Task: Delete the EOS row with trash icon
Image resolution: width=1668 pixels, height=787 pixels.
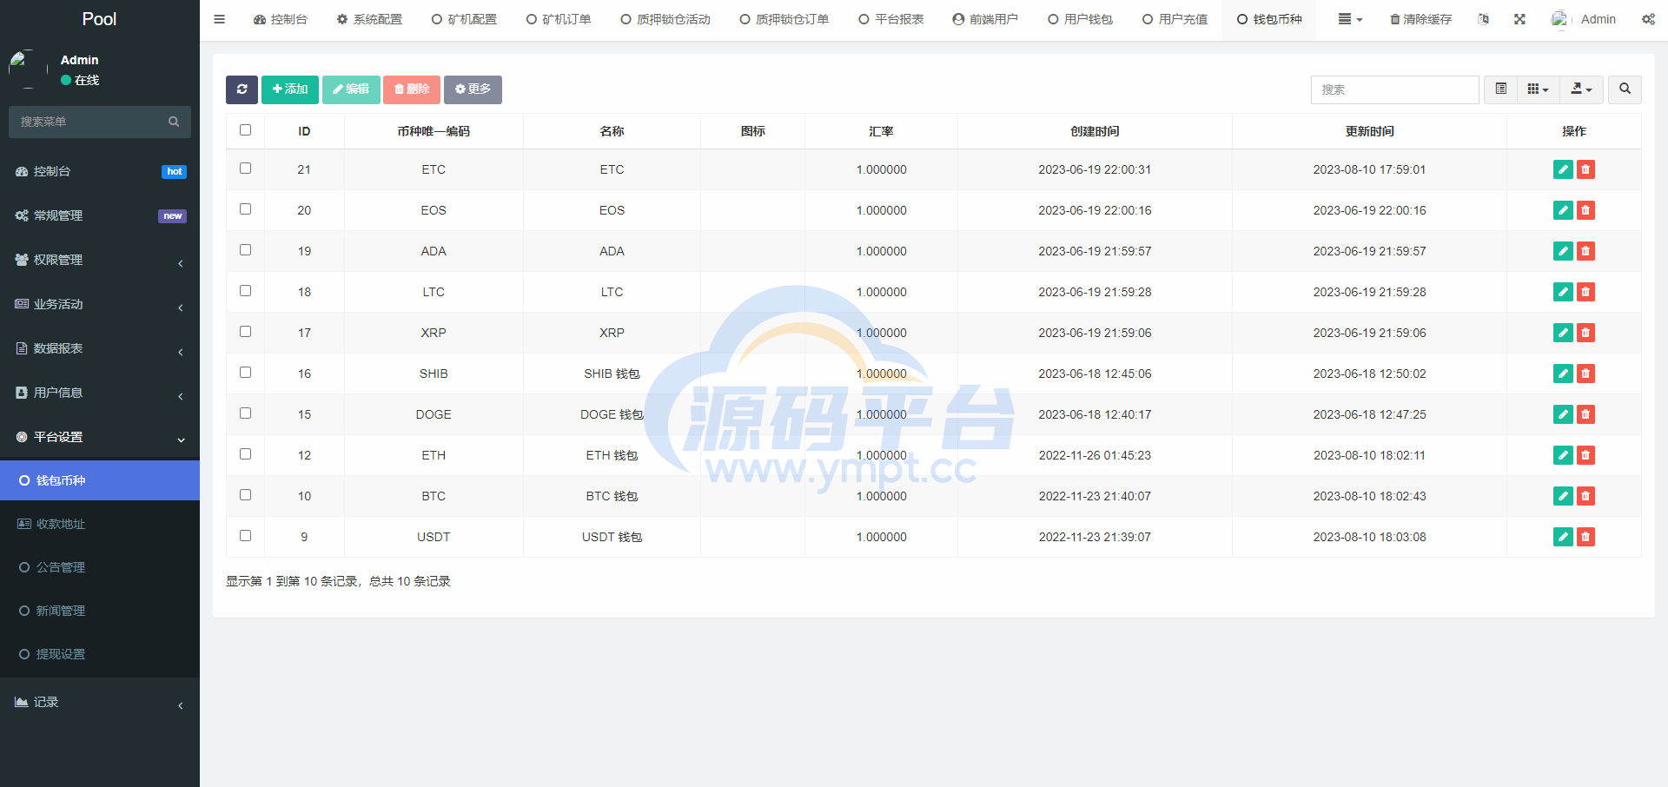Action: tap(1585, 210)
